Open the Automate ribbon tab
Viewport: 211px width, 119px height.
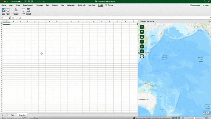pos(71,5)
